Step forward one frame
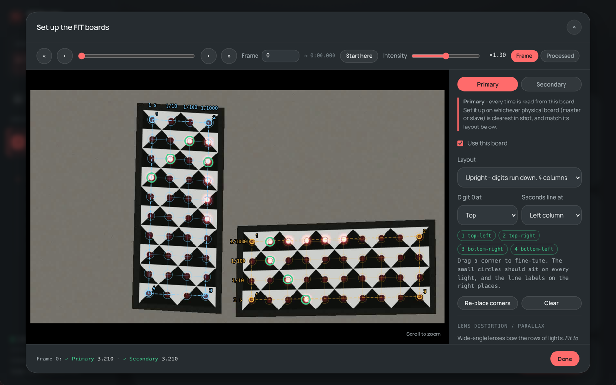The width and height of the screenshot is (616, 385). tap(208, 56)
